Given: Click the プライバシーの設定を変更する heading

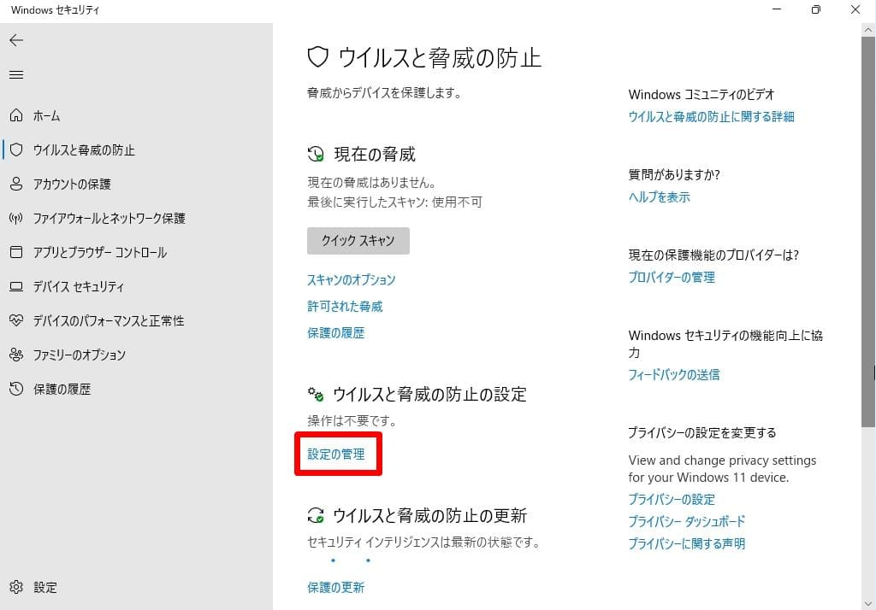Looking at the screenshot, I should point(702,432).
